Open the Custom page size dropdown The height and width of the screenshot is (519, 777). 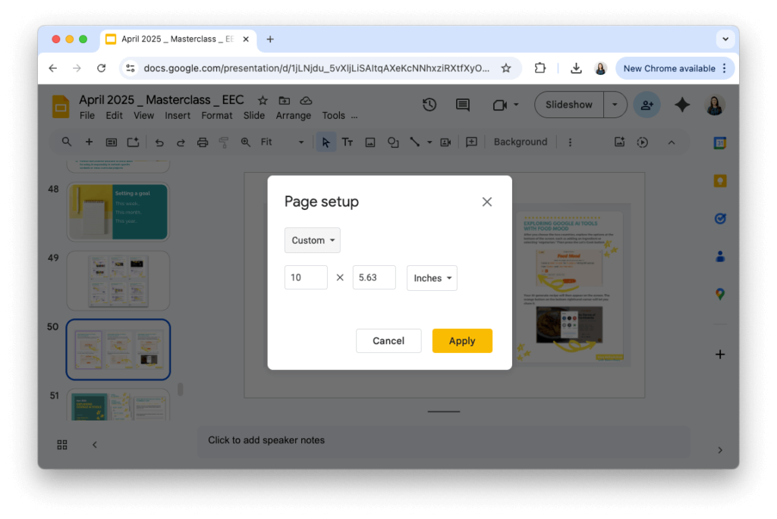click(312, 240)
